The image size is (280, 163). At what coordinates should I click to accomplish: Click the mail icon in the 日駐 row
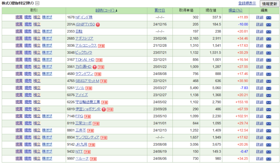268,32
